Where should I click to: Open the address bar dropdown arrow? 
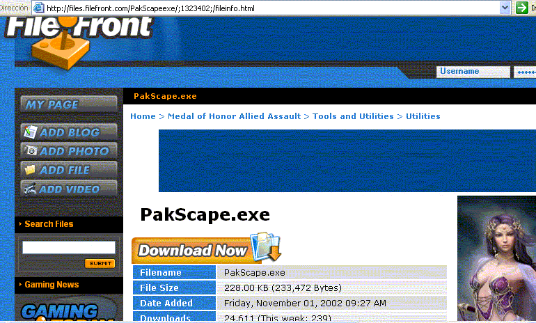505,8
